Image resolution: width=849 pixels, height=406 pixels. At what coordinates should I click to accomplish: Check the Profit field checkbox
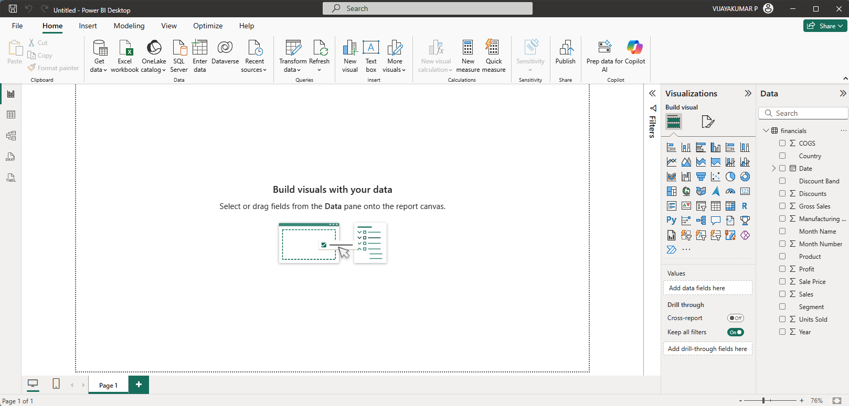pyautogui.click(x=782, y=269)
